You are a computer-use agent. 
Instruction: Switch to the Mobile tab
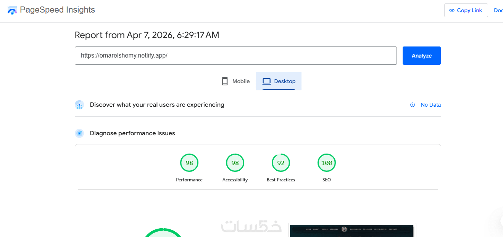[x=235, y=81]
